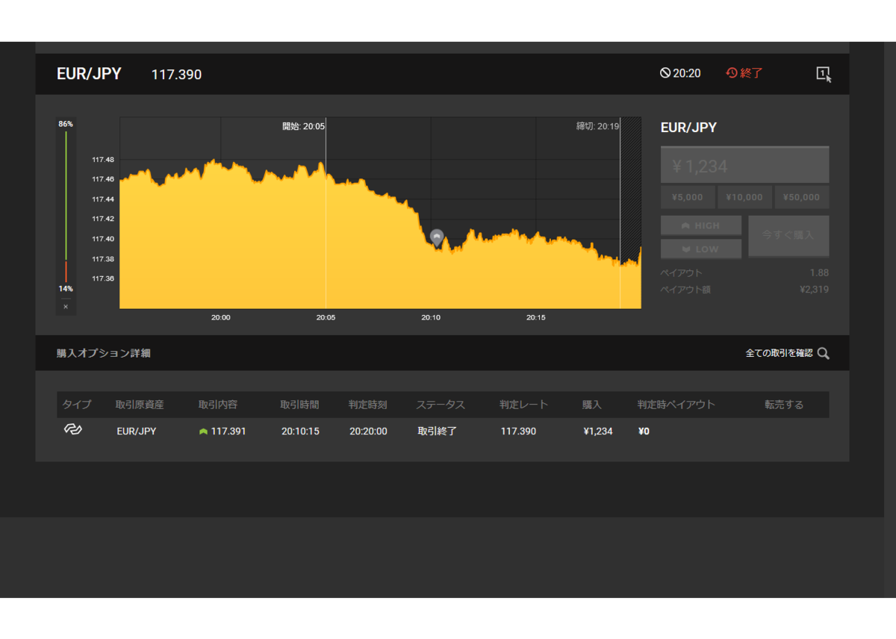Choose the ¥10,000 preset amount
This screenshot has width=896, height=639.
744,197
